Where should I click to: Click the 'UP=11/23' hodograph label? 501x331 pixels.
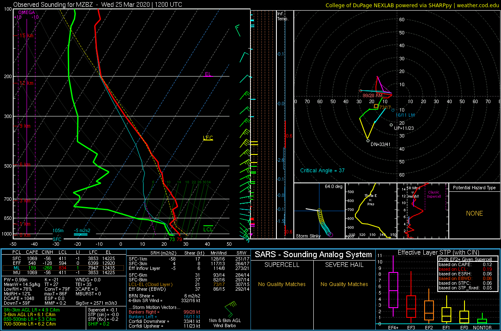pyautogui.click(x=403, y=128)
